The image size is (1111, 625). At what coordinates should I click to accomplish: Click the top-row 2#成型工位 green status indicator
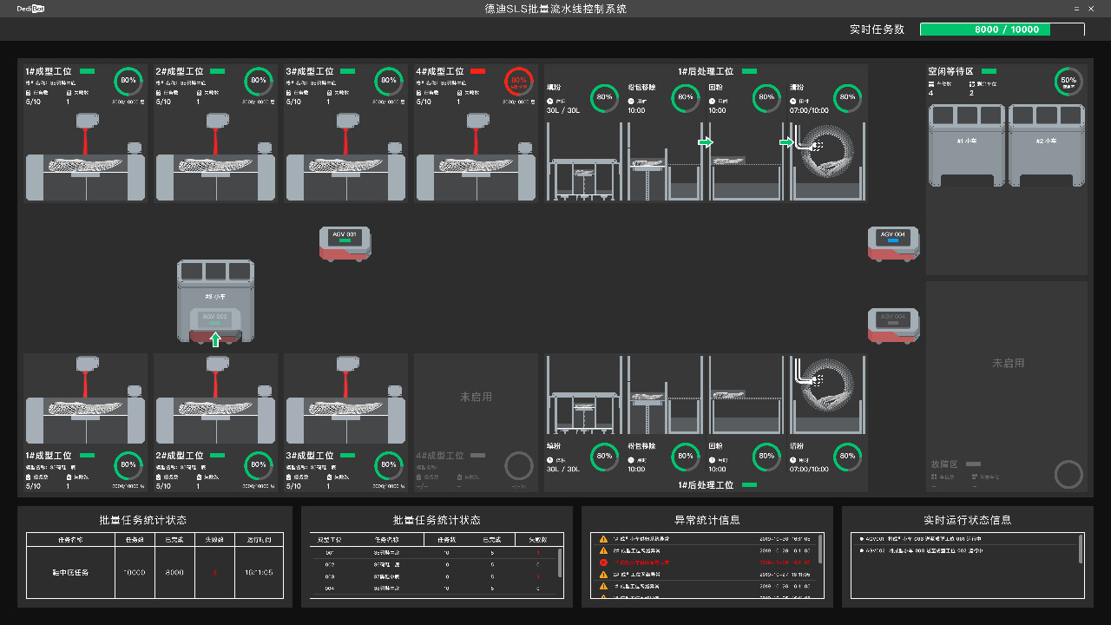217,71
